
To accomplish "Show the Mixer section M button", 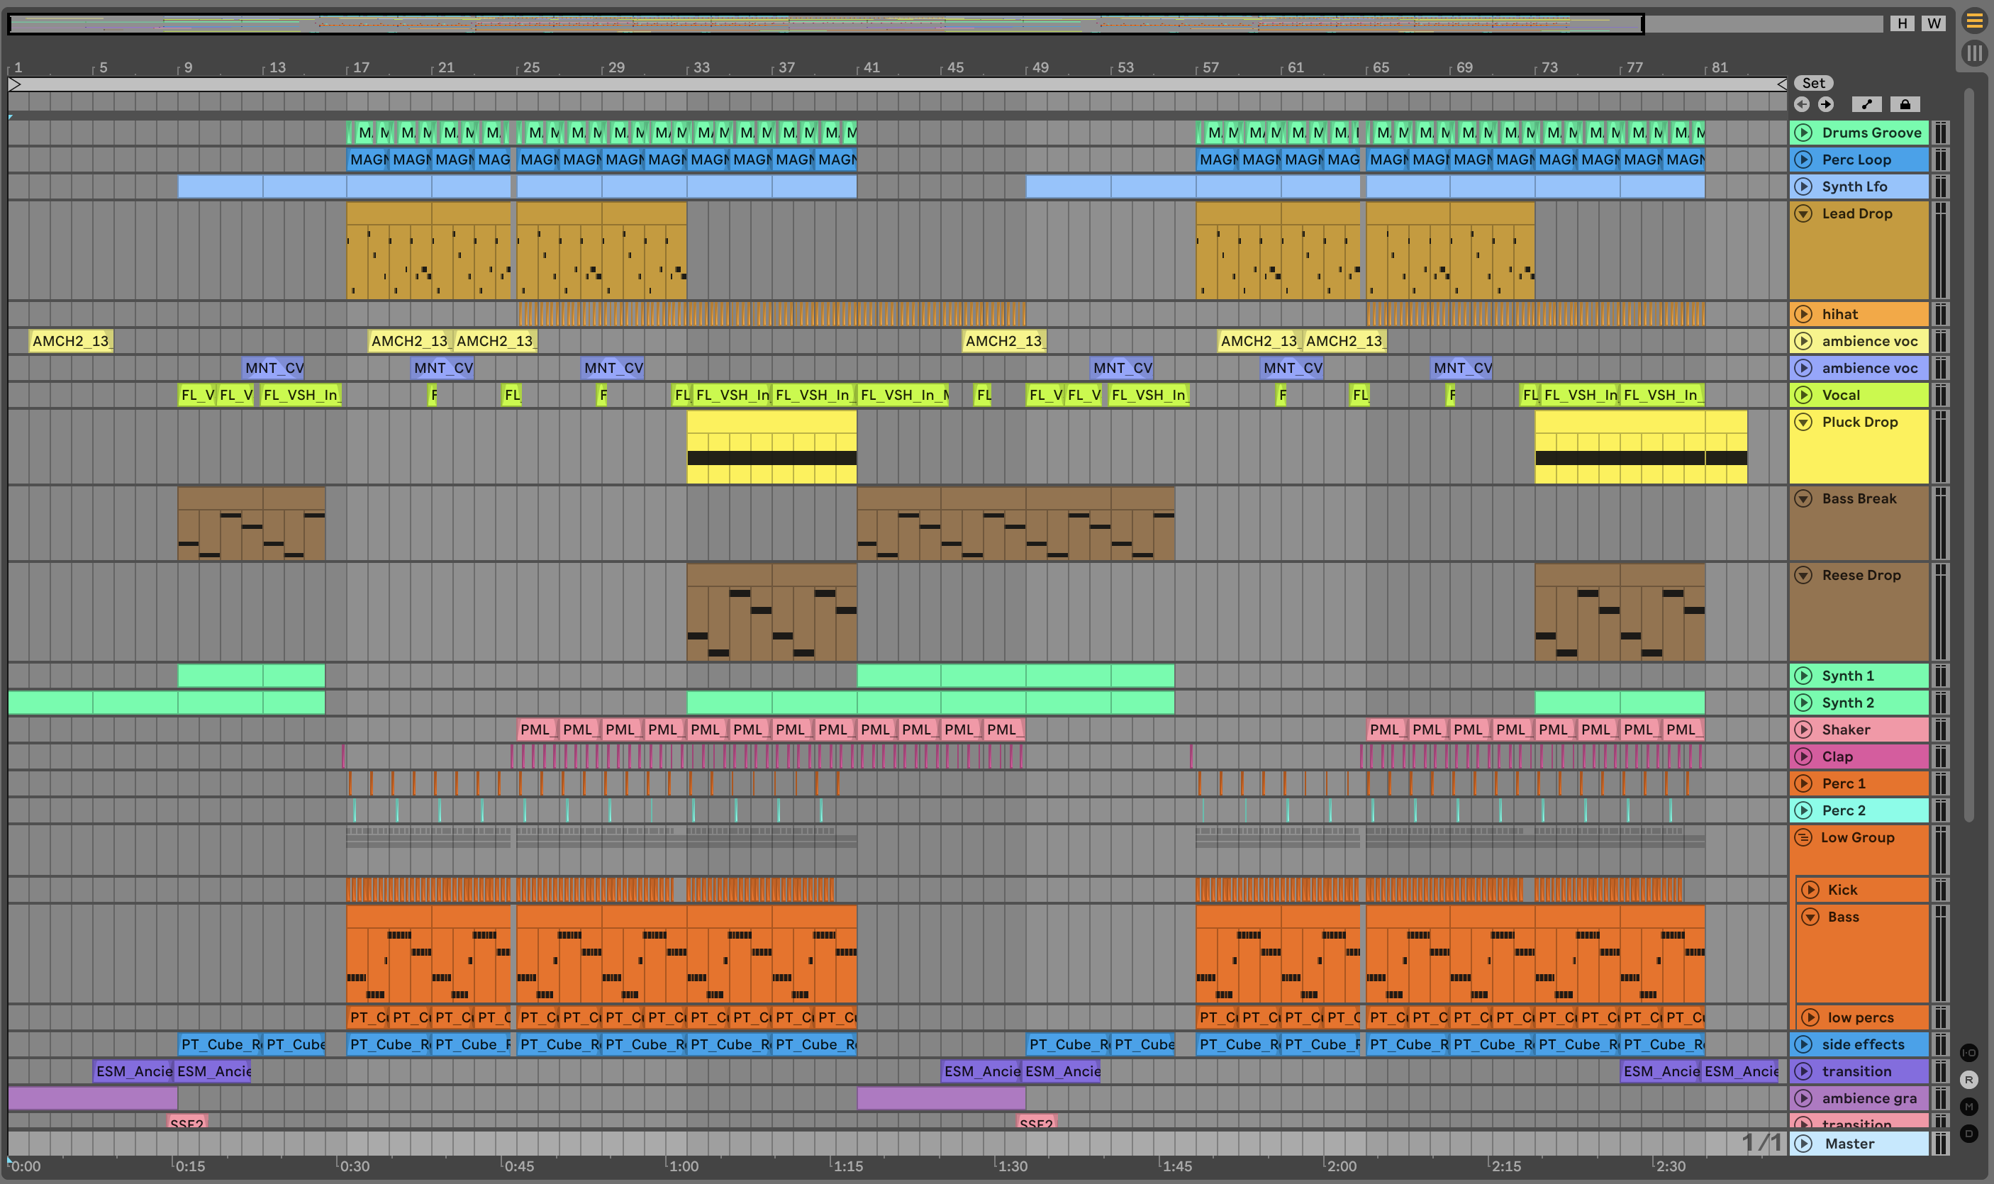I will click(x=1968, y=1107).
